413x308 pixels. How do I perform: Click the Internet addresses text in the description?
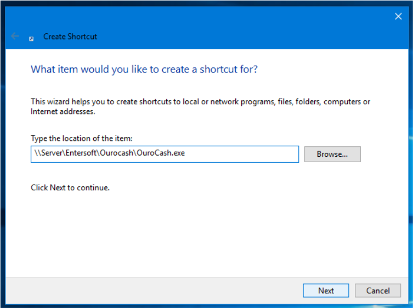[x=63, y=111]
